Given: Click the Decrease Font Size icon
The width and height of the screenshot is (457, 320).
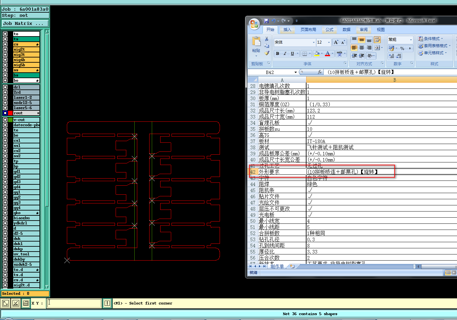Looking at the screenshot, I should (x=343, y=42).
